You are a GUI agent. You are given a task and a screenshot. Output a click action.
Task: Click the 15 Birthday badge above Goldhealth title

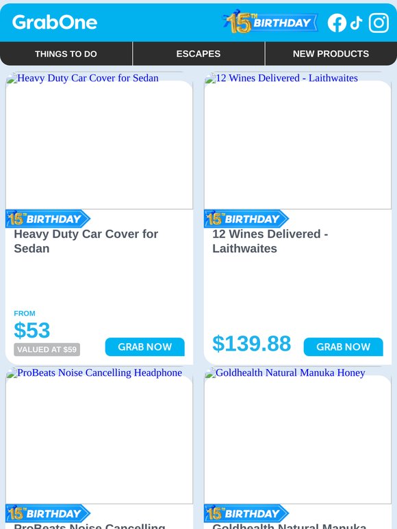pyautogui.click(x=246, y=513)
